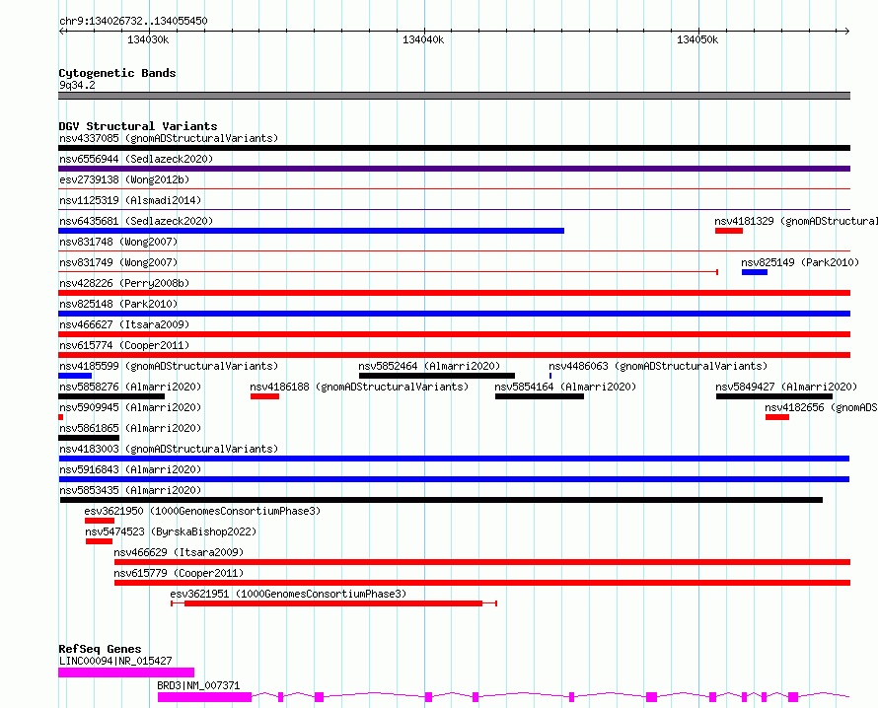Select the LINC00094|NR_015427 gene label

pos(115,661)
